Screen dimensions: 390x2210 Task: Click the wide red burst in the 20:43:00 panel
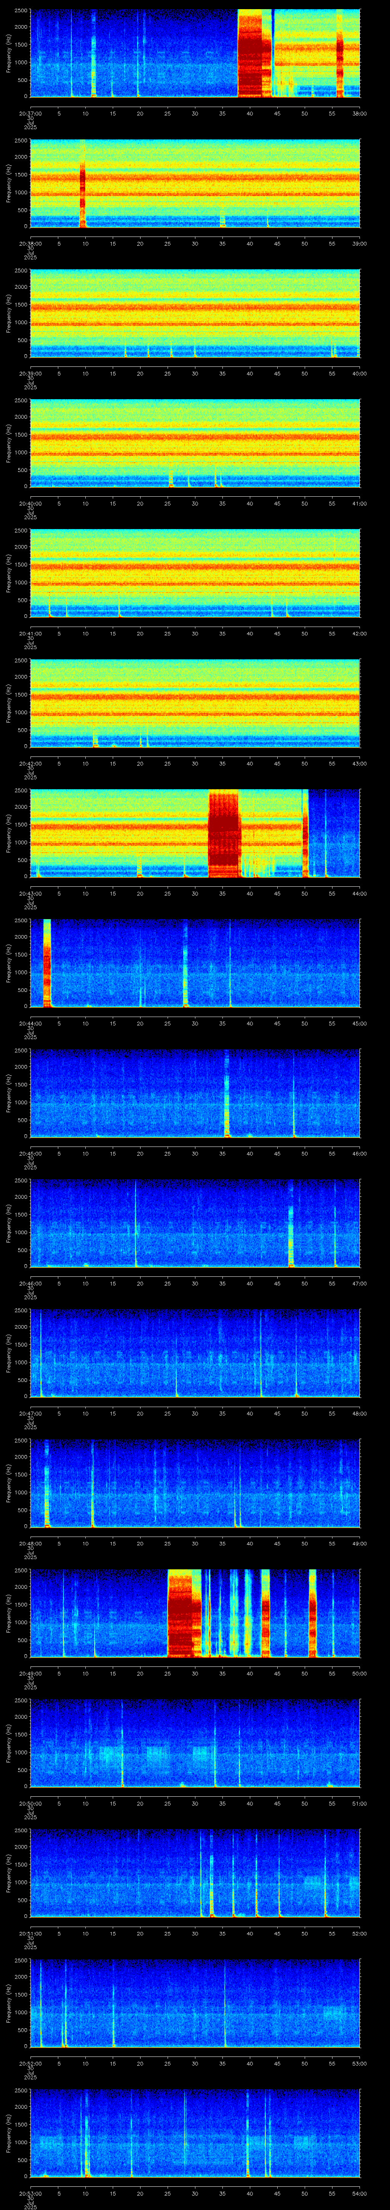click(x=225, y=833)
